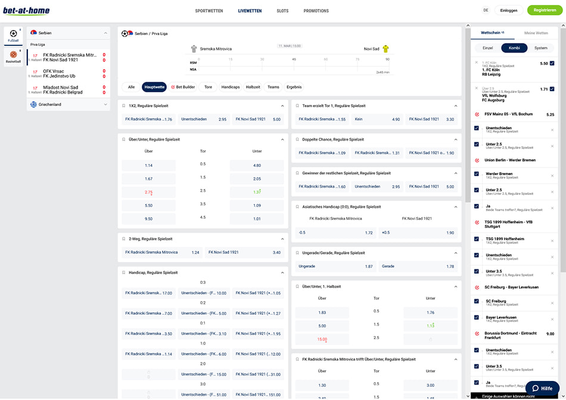Click the main page vertical scrollbar

468,116
